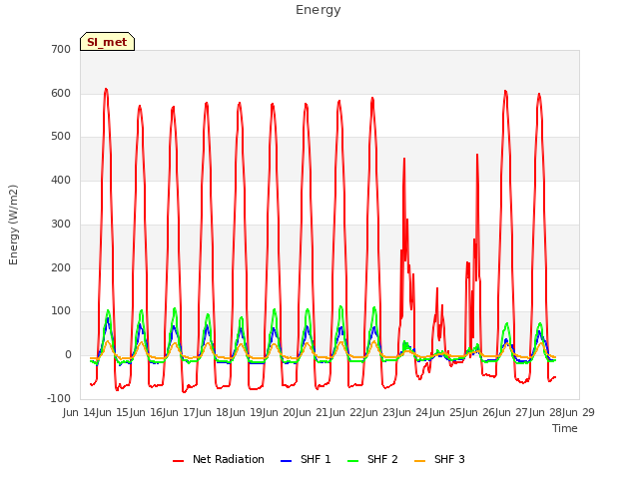Click the 500 y-axis tick label
This screenshot has height=479, width=639.
(x=61, y=137)
